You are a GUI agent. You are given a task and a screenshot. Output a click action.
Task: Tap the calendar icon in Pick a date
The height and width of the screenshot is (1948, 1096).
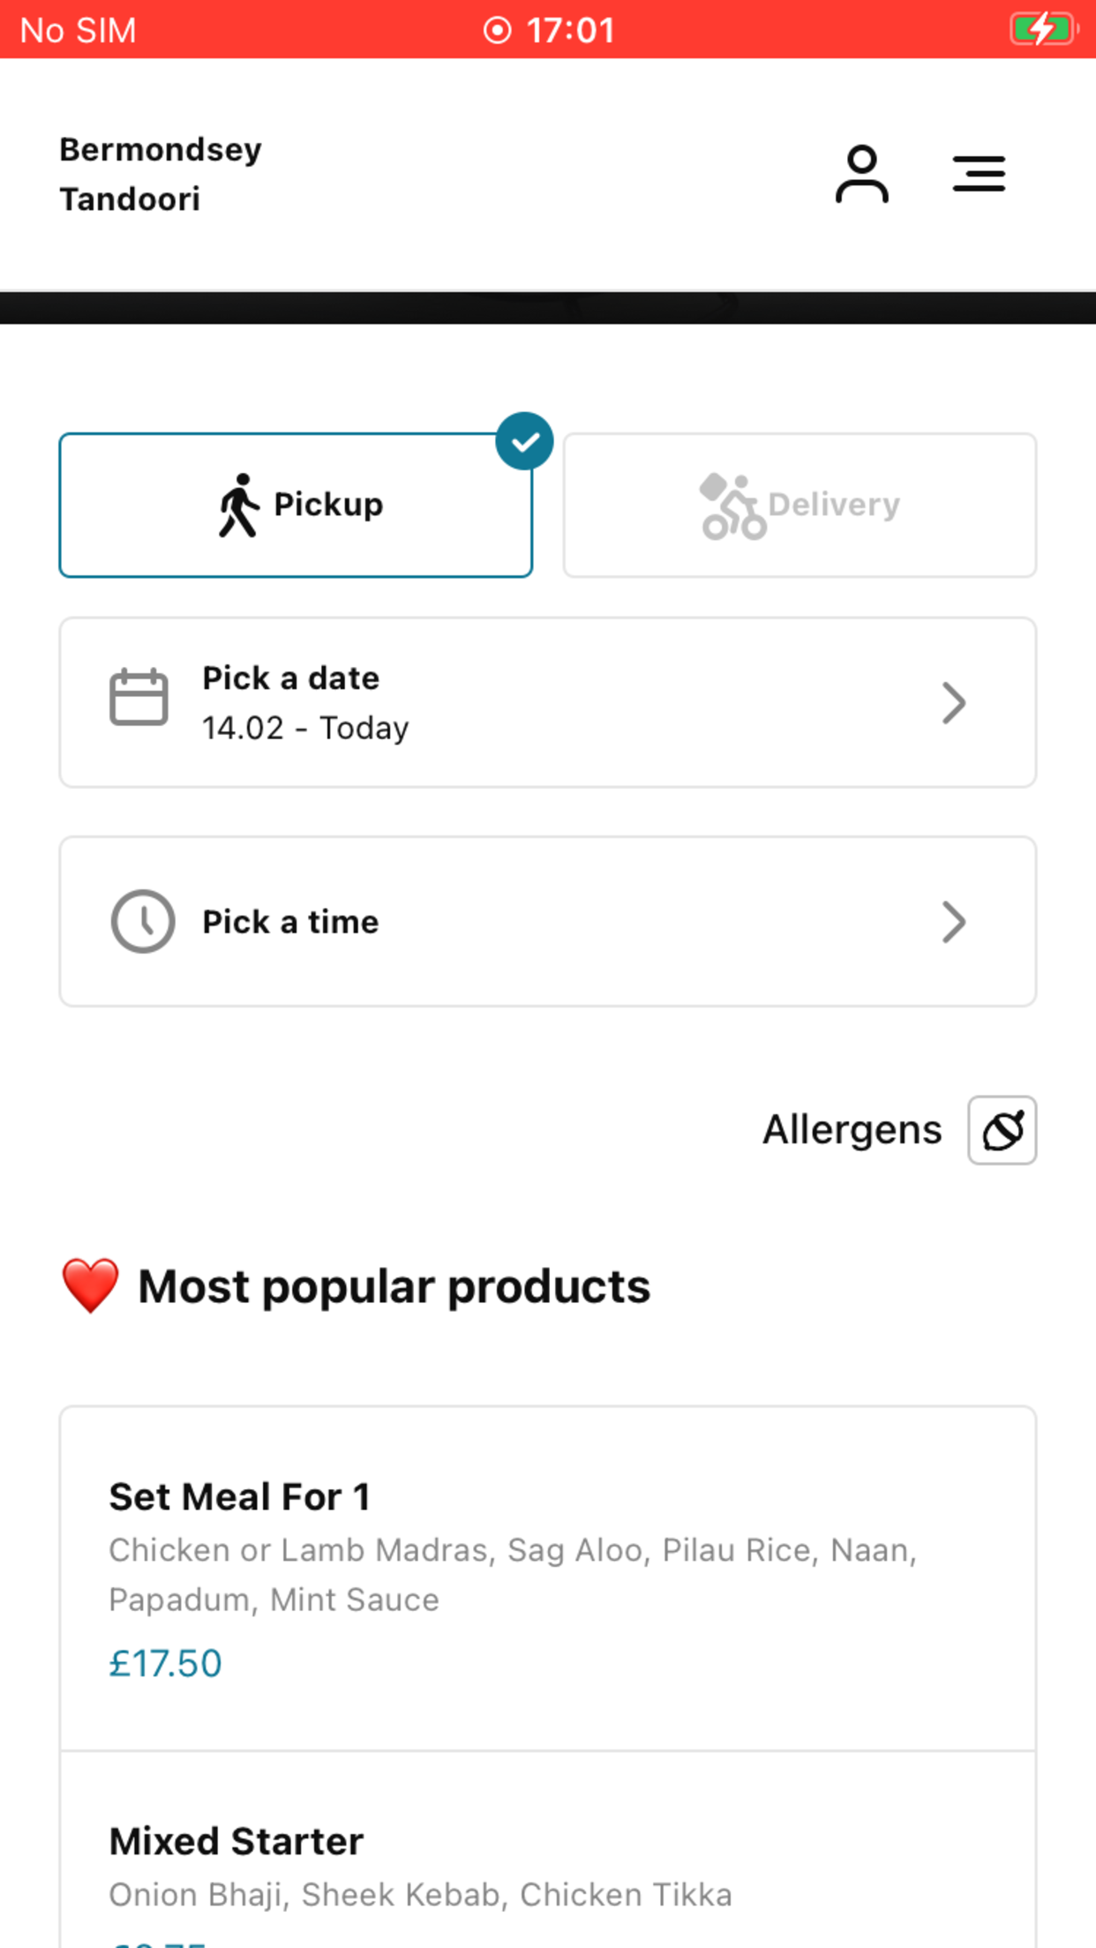pyautogui.click(x=139, y=697)
